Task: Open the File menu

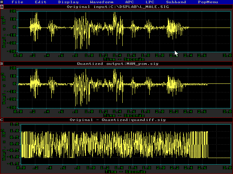Action: coord(17,2)
